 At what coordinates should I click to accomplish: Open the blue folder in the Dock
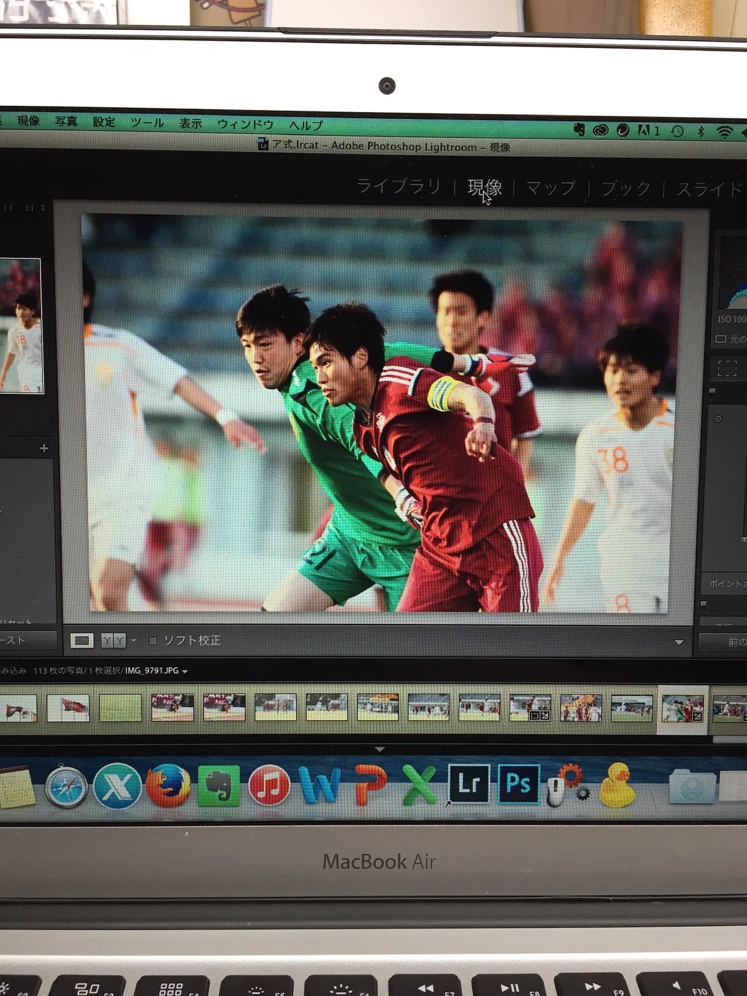point(691,786)
